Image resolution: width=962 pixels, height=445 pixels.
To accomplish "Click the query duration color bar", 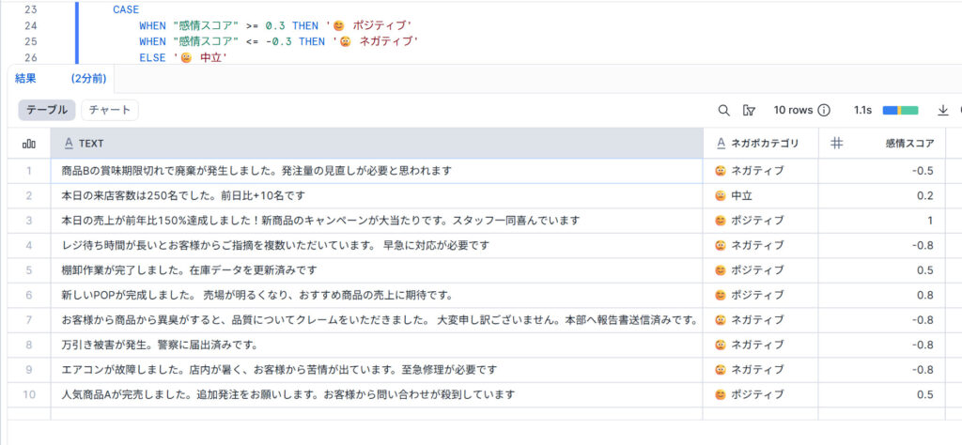I will point(899,110).
